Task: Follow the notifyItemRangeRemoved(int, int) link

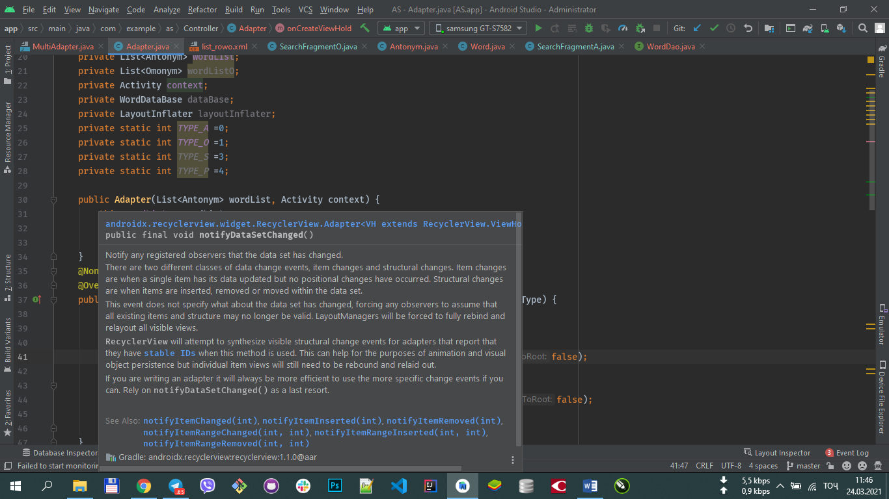Action: (x=226, y=444)
